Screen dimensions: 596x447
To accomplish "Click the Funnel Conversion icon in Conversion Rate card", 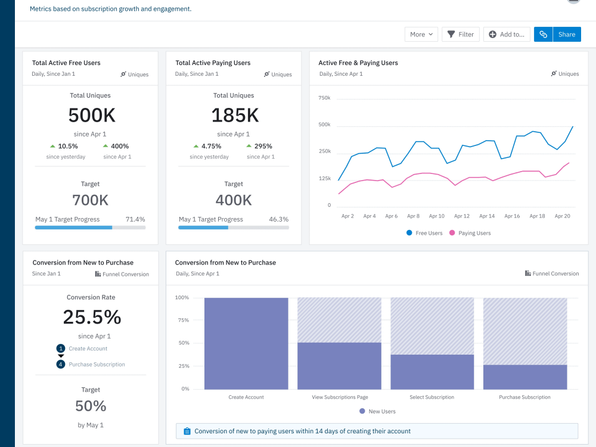I will point(97,274).
